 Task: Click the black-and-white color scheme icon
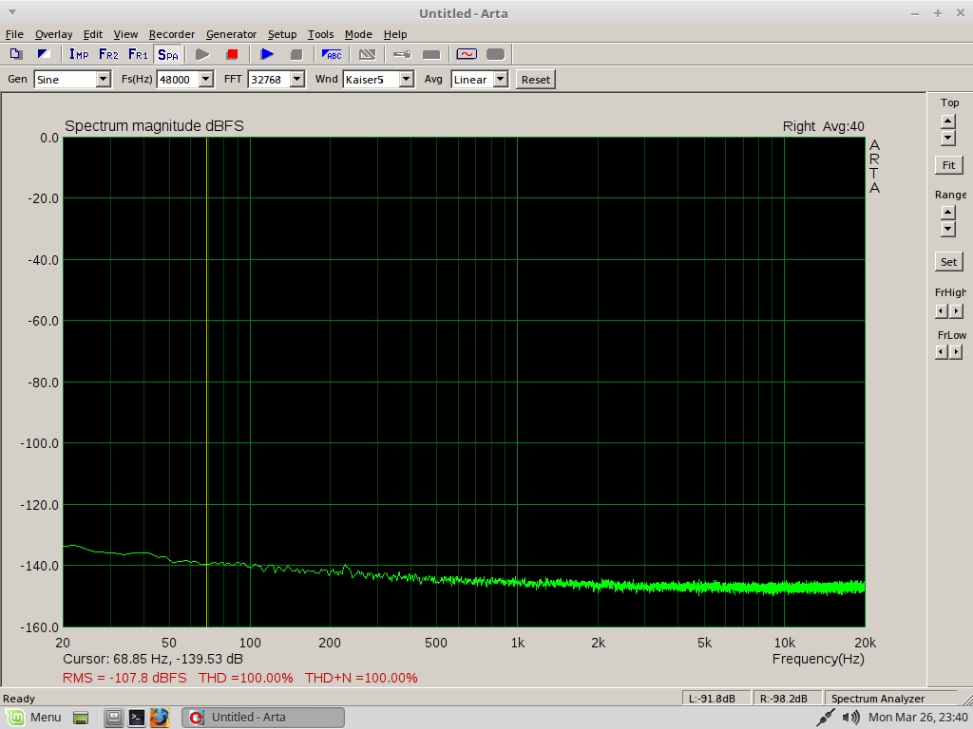pos(44,54)
